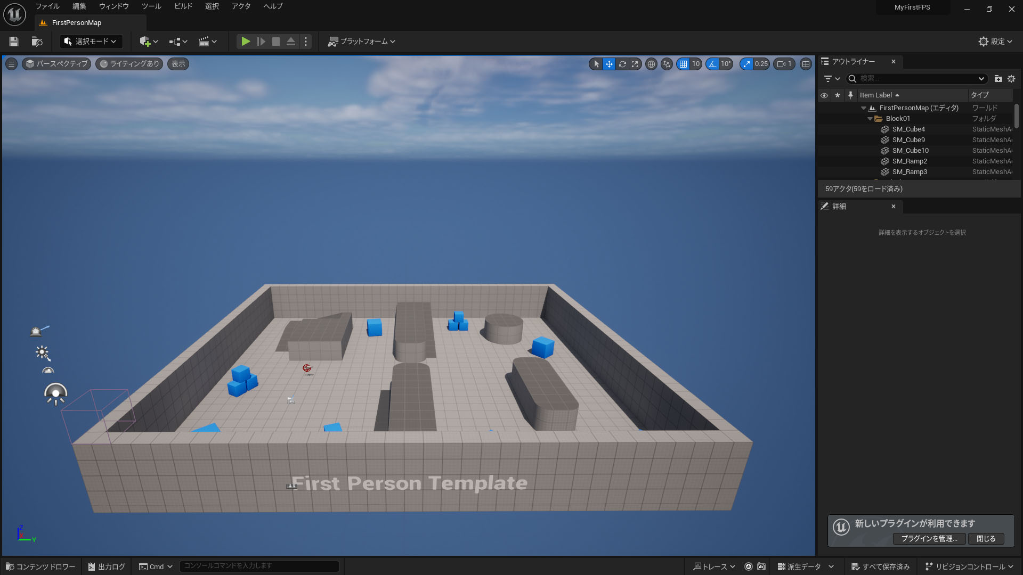Open the ウィンドウ menu

[113, 6]
